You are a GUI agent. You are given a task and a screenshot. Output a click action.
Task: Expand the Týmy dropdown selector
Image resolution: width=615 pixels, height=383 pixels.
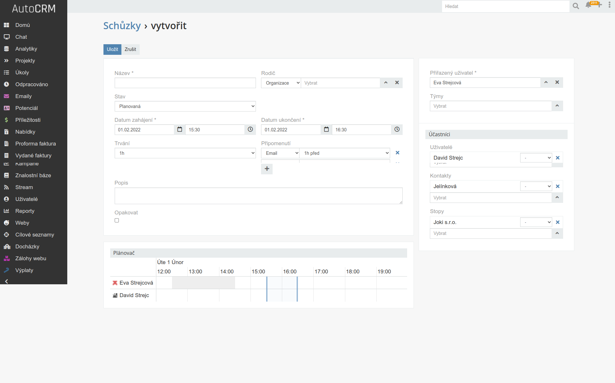(x=557, y=106)
